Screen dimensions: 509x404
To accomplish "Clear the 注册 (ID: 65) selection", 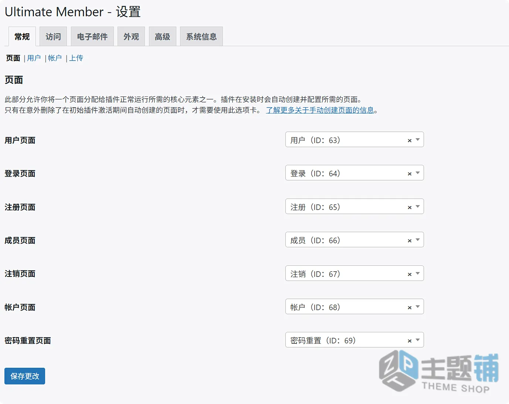I will [410, 207].
